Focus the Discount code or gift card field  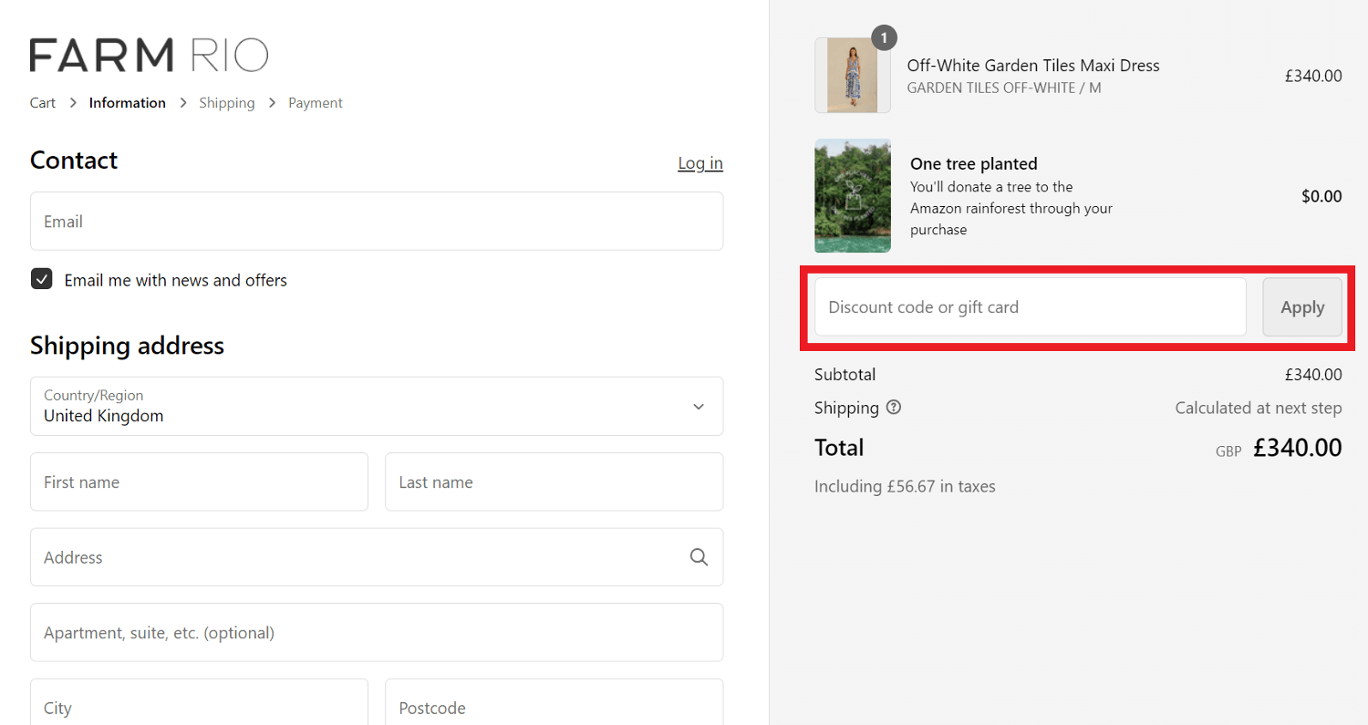[x=1031, y=307]
